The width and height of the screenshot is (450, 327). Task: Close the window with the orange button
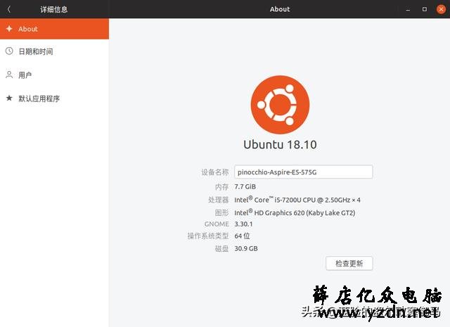(x=441, y=9)
